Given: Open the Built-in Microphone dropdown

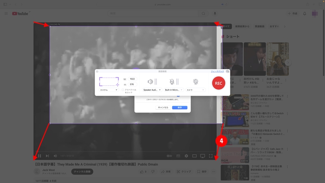Looking at the screenshot, I should point(174,90).
